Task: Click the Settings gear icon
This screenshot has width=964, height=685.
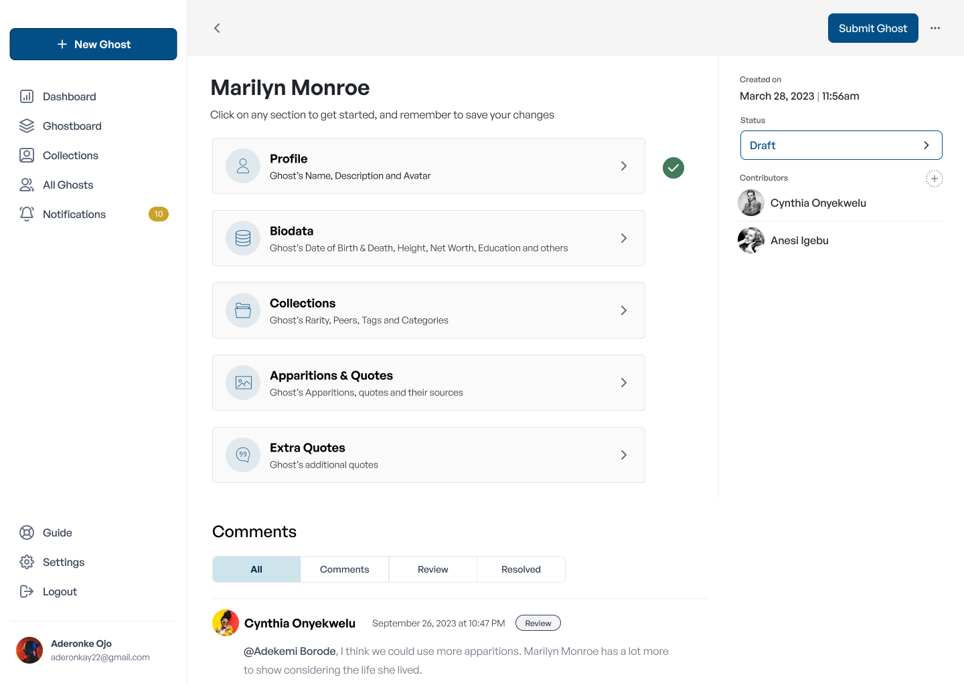Action: [27, 562]
